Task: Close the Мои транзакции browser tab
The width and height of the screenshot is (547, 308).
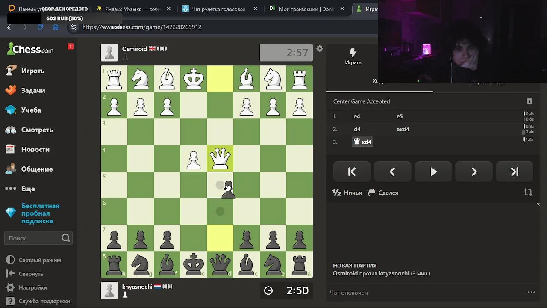Action: (343, 9)
